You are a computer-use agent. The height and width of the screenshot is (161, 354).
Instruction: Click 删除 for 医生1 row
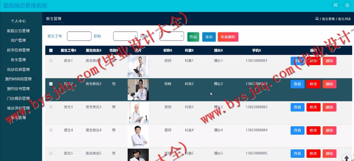[x=330, y=61]
